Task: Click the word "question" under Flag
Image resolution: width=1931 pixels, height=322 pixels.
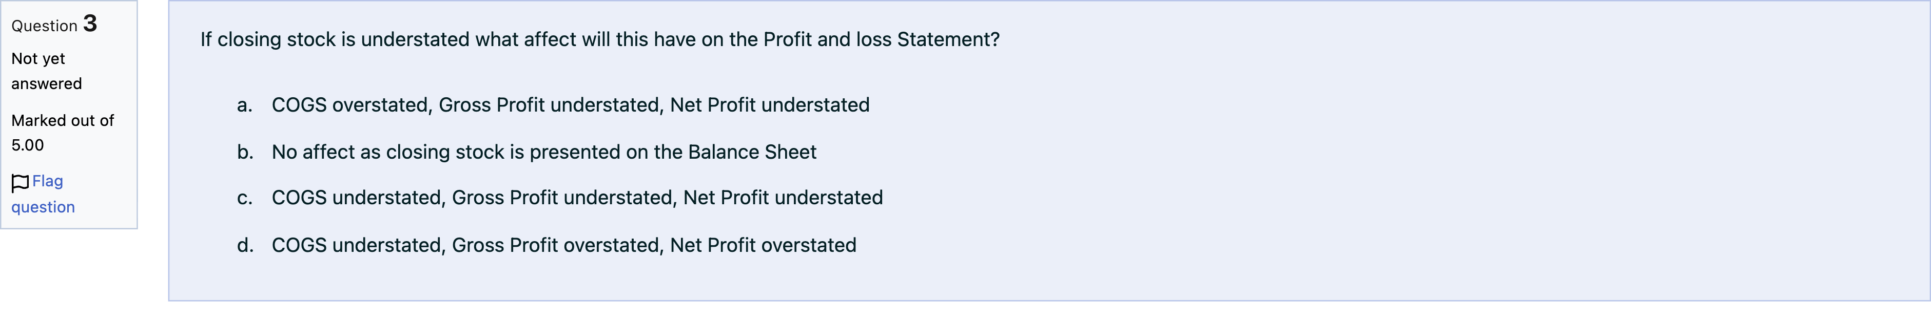Action: coord(43,208)
